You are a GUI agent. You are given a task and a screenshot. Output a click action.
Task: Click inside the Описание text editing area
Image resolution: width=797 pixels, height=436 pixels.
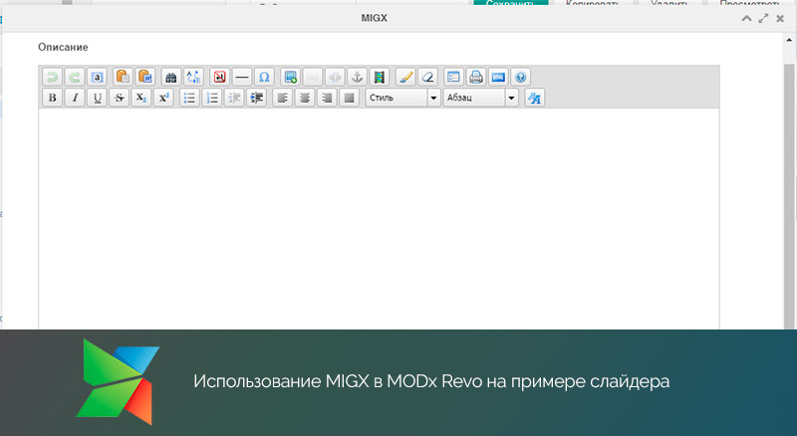coord(379,219)
